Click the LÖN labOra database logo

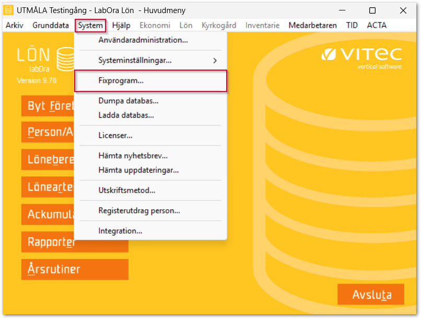click(x=44, y=60)
